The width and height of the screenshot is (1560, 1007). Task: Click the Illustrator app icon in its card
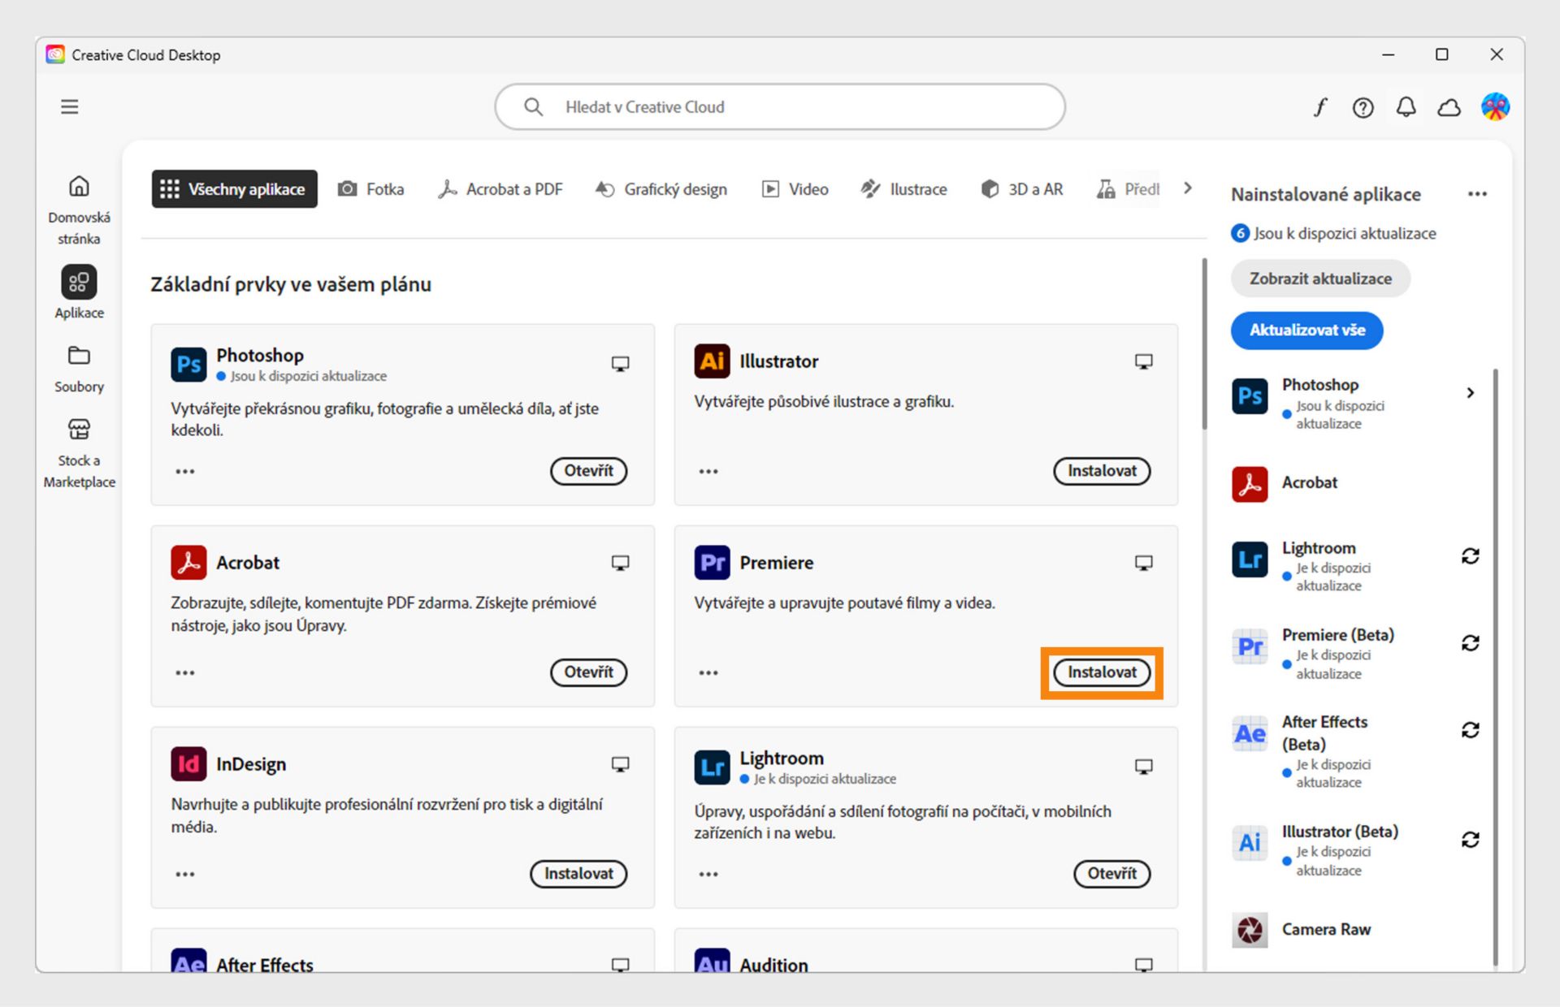[x=712, y=361]
